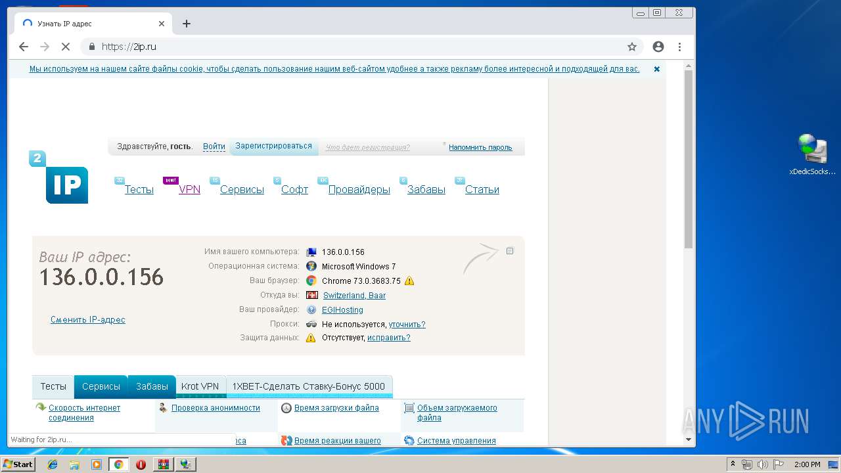Open the Софт navigation menu item

coord(294,189)
